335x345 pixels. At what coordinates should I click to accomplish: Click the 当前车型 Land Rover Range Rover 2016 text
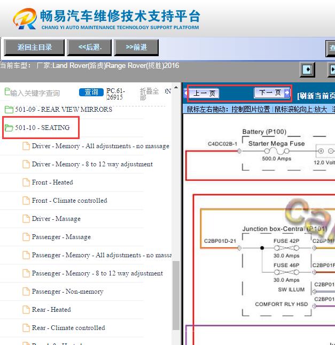click(89, 66)
